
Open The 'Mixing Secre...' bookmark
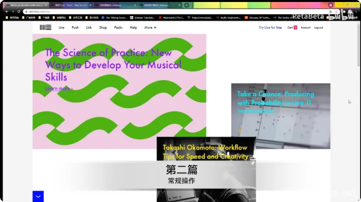point(116,17)
